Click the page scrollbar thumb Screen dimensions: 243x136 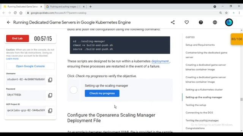241,99
